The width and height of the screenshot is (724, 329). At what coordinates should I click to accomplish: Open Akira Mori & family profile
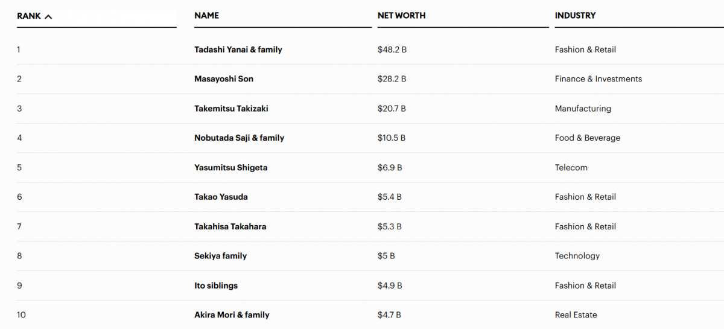[232, 315]
